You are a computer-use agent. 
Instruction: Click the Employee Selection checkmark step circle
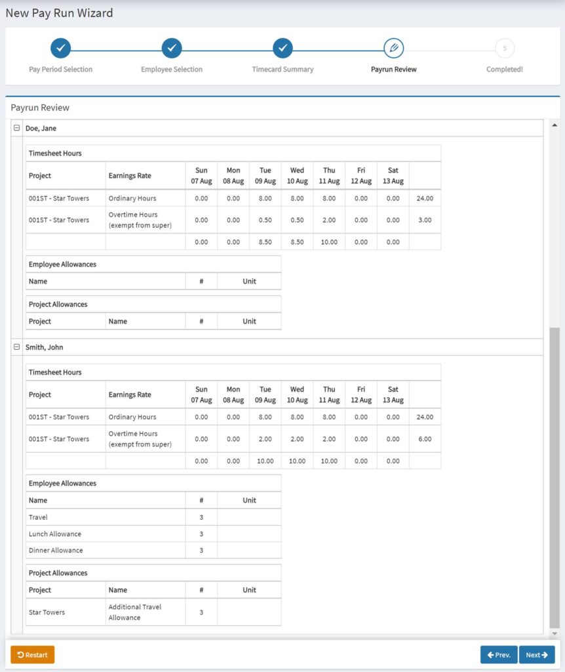(172, 48)
